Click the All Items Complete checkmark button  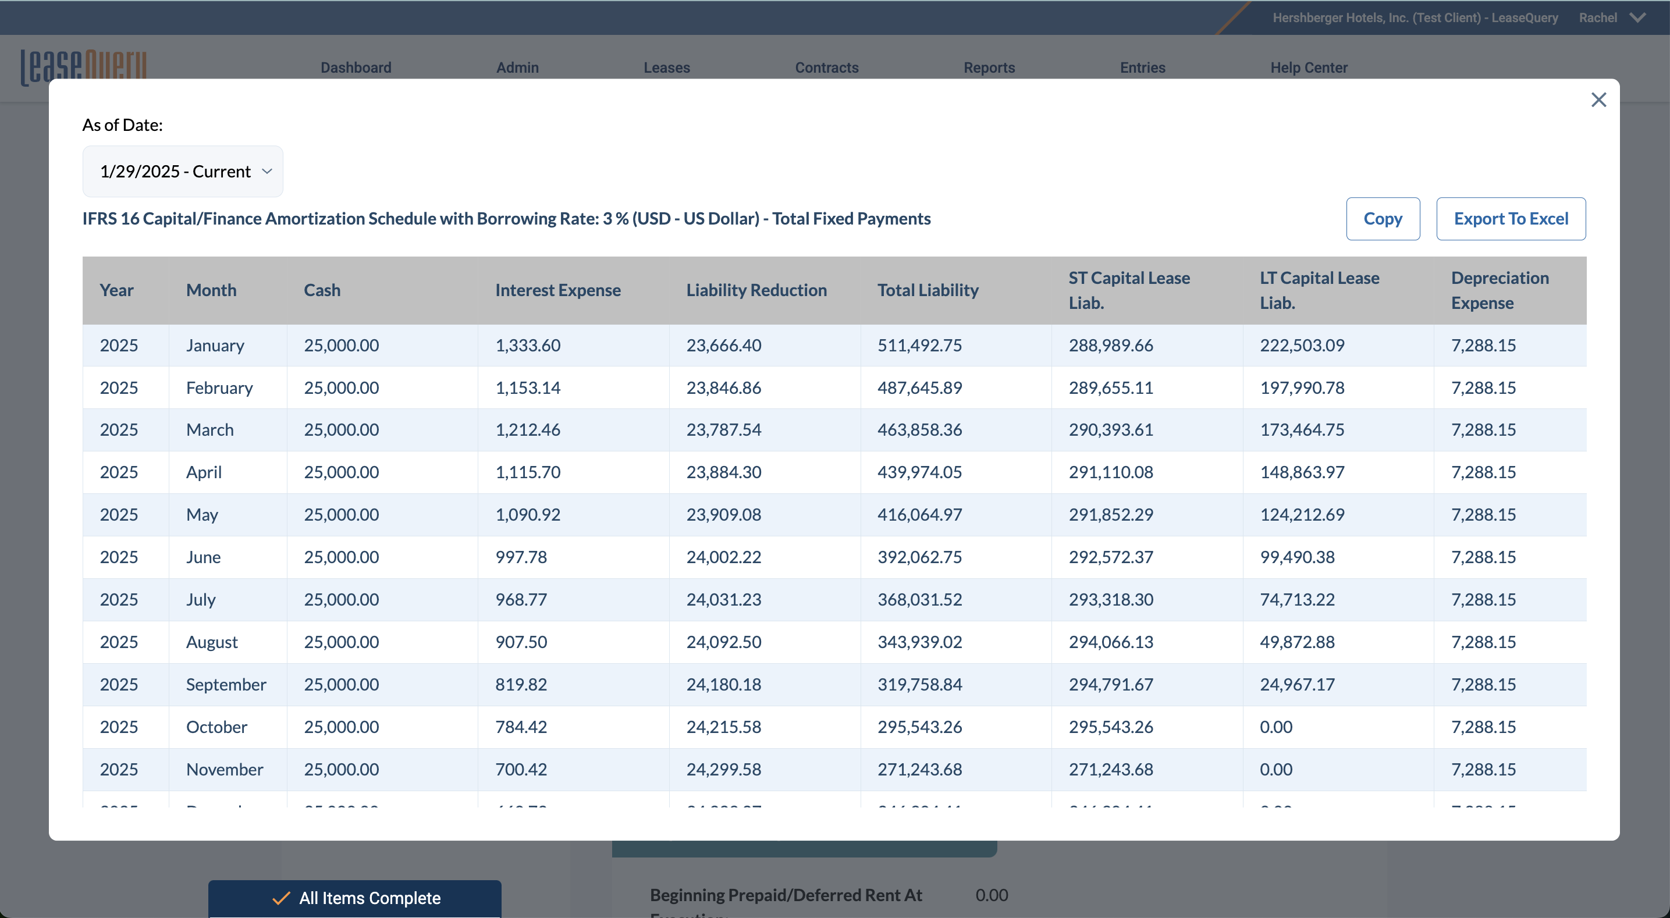pyautogui.click(x=354, y=898)
